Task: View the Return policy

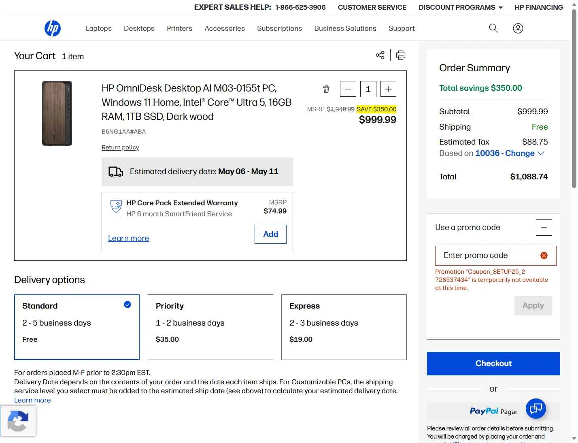Action: 120,147
